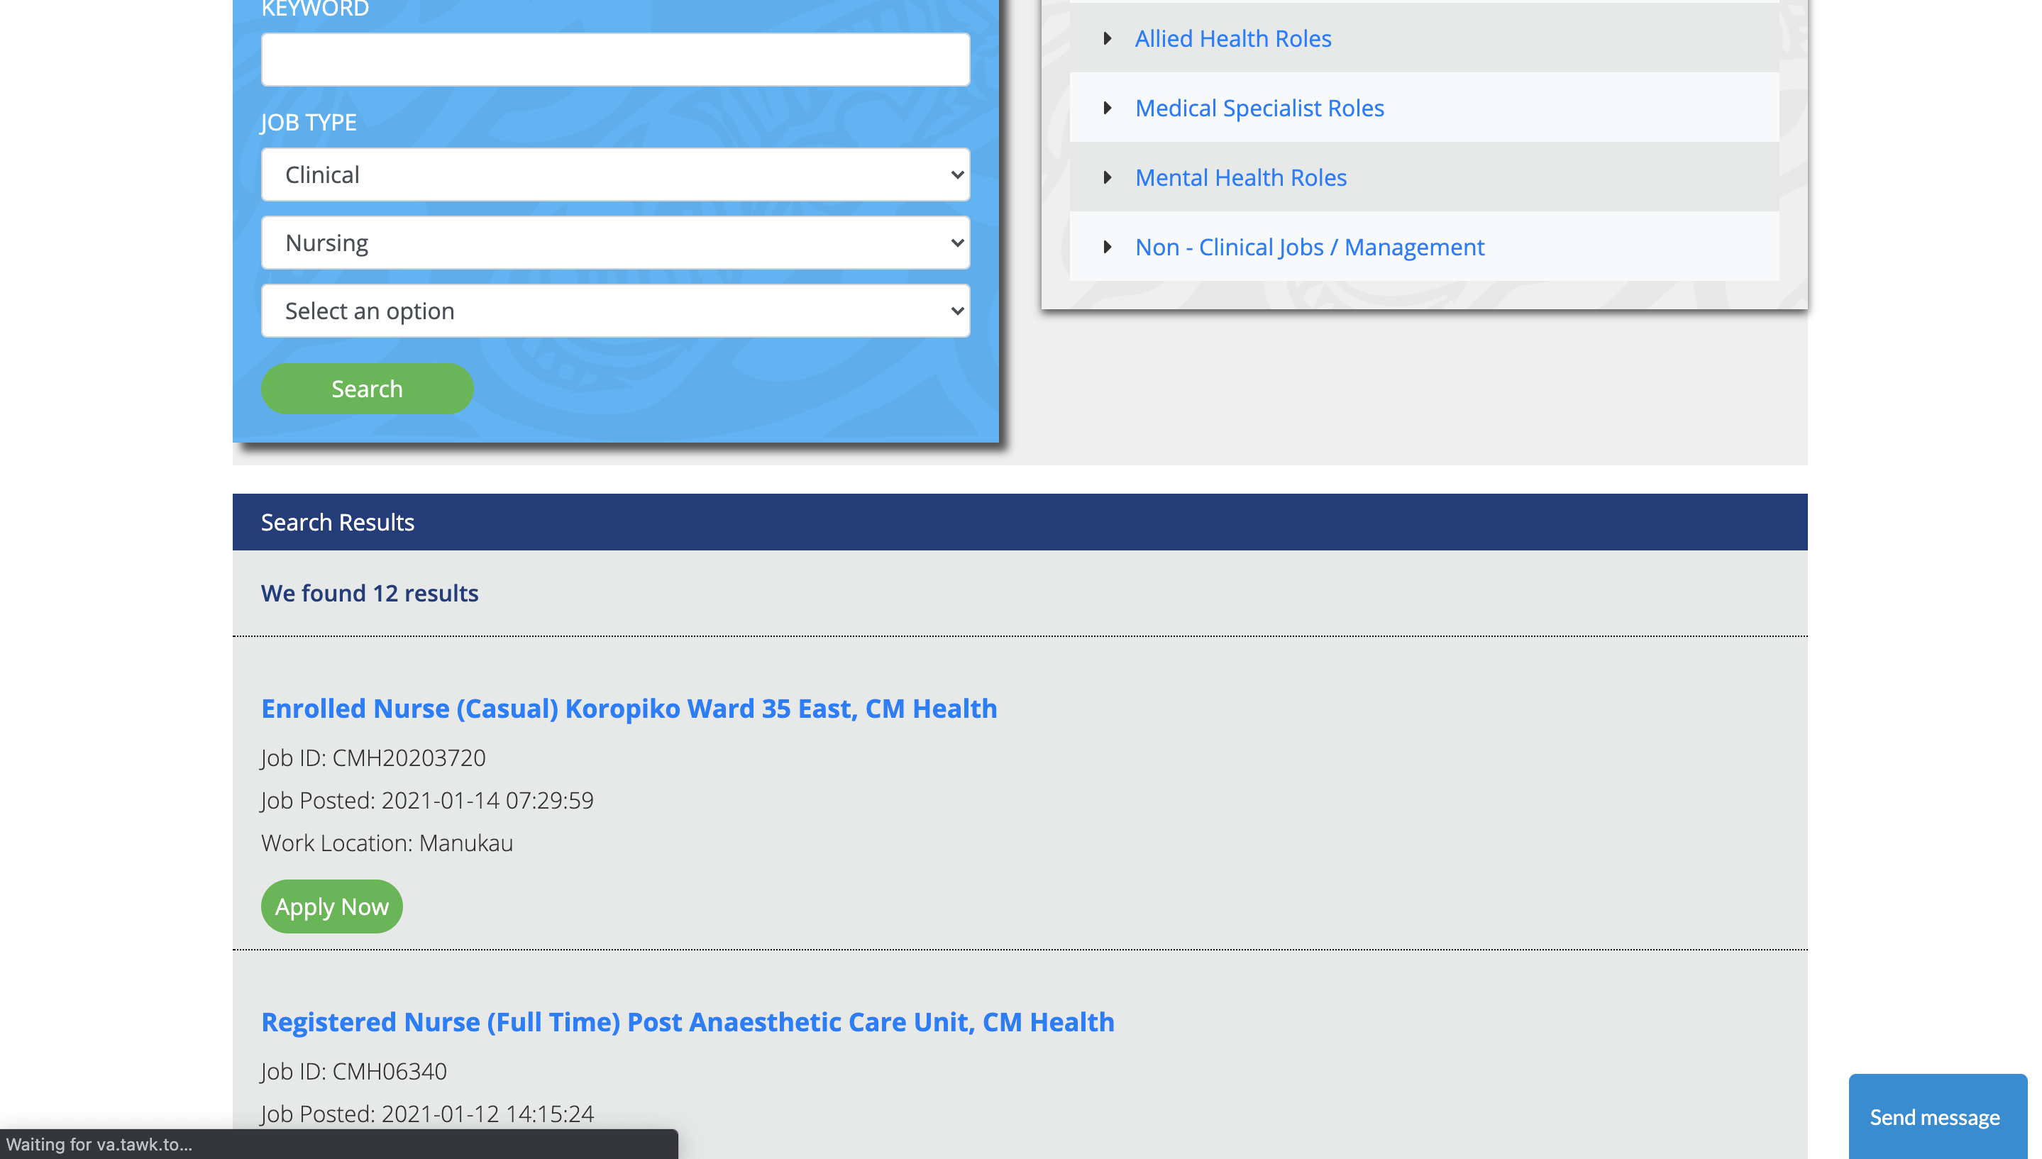The image size is (2042, 1159).
Task: Select 'Work Location: Manukau' text
Action: click(387, 842)
